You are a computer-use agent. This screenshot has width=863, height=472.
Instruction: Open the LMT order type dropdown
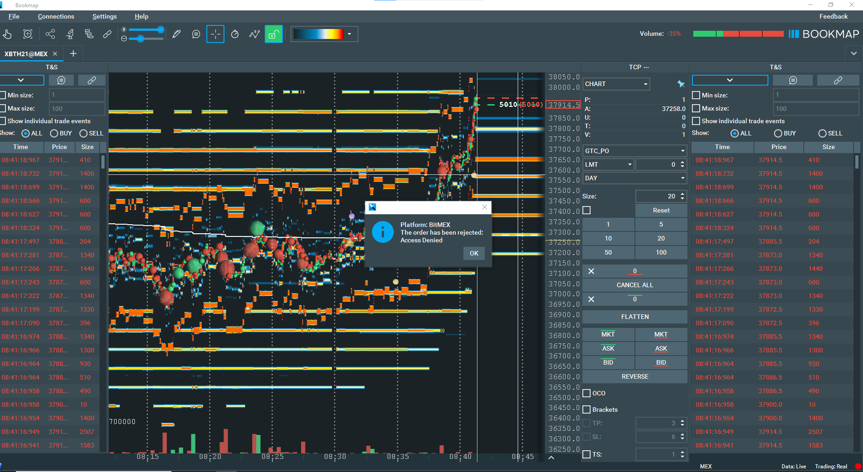coord(608,164)
